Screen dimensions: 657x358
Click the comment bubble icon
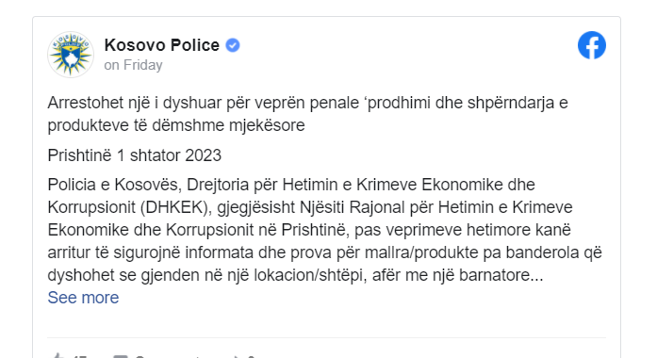(121, 356)
